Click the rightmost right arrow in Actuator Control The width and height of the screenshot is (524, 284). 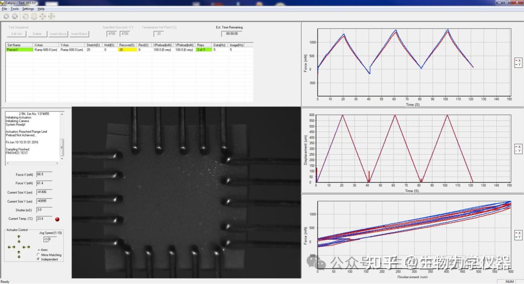pos(29,247)
